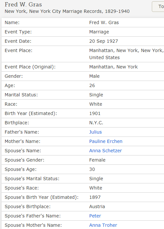This screenshot has height=229, width=164.
Task: Open the Anna Troher link
Action: (103, 225)
